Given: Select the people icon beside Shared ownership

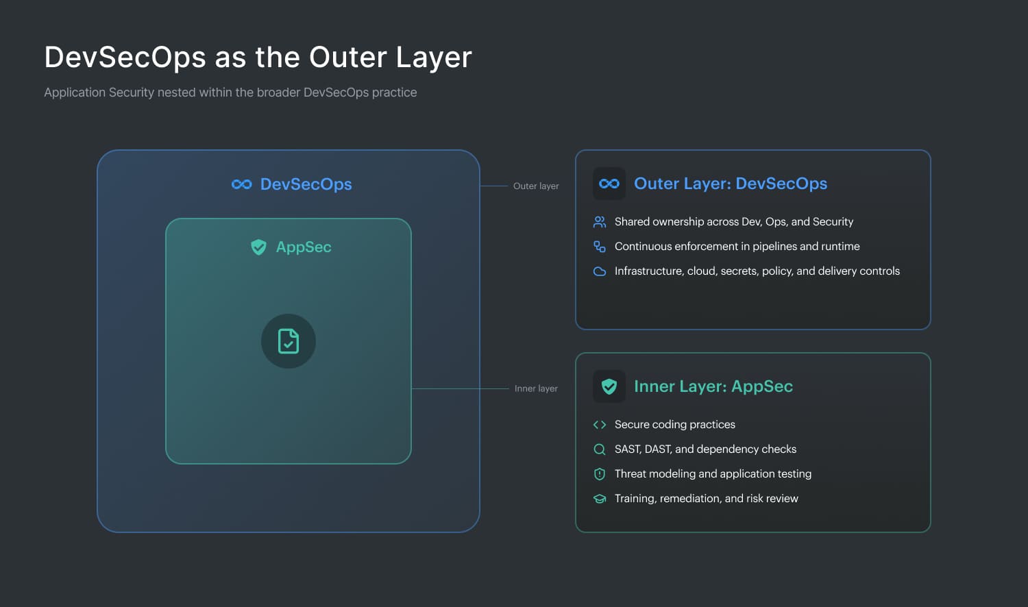Looking at the screenshot, I should pyautogui.click(x=600, y=221).
